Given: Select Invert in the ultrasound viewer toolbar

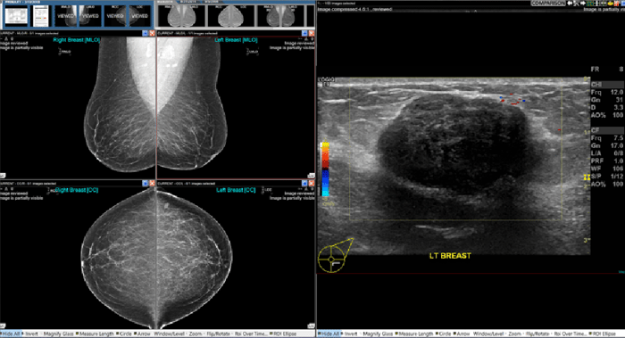Looking at the screenshot, I should tap(350, 334).
